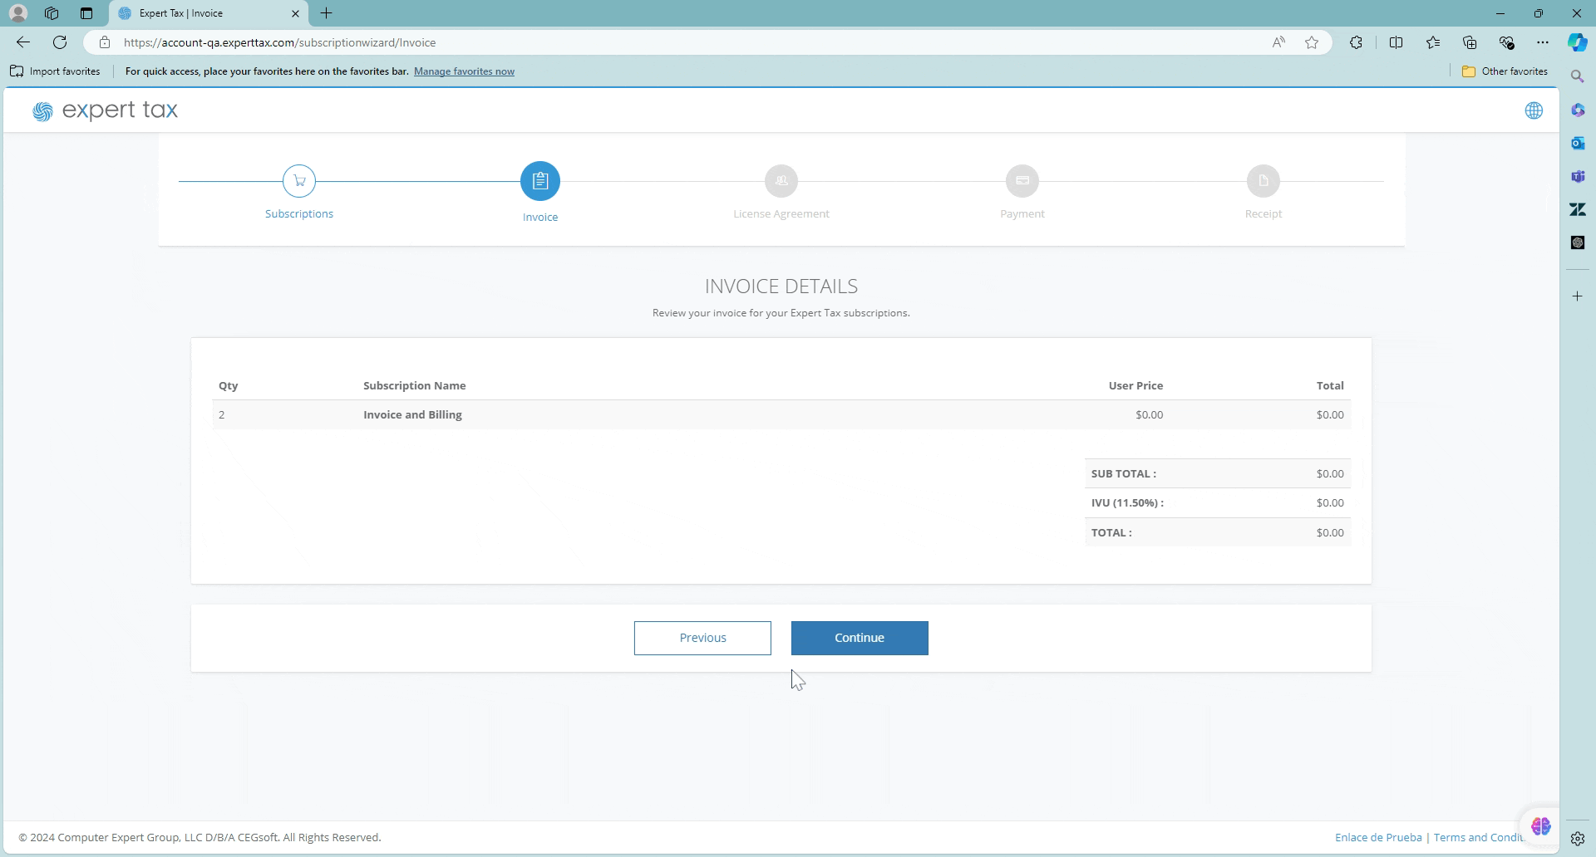Click Manage favorites now link

[464, 71]
